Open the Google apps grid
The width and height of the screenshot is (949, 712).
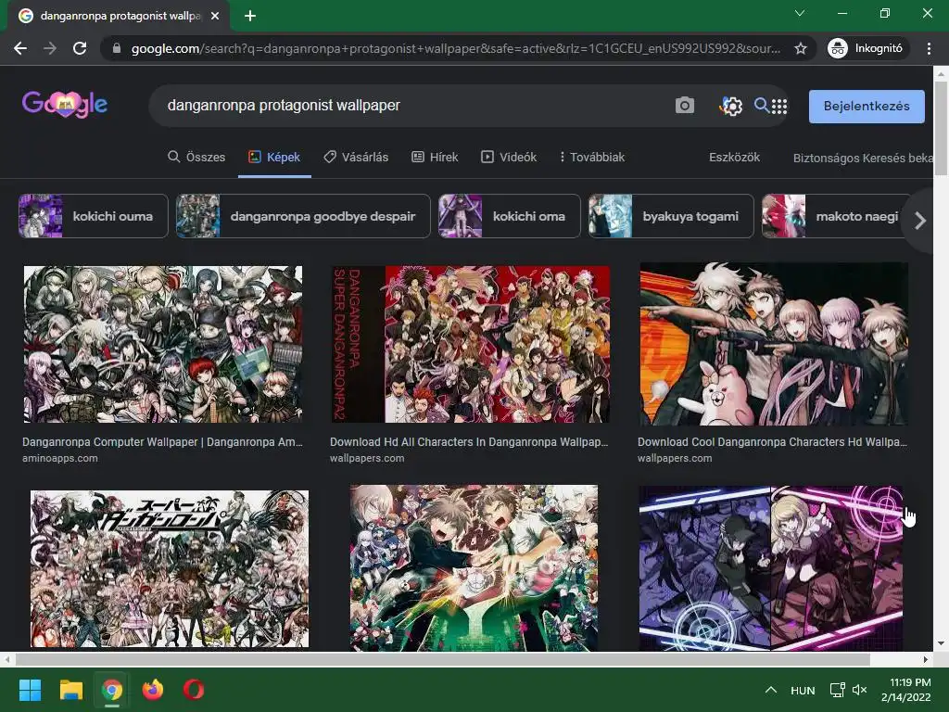tap(779, 107)
